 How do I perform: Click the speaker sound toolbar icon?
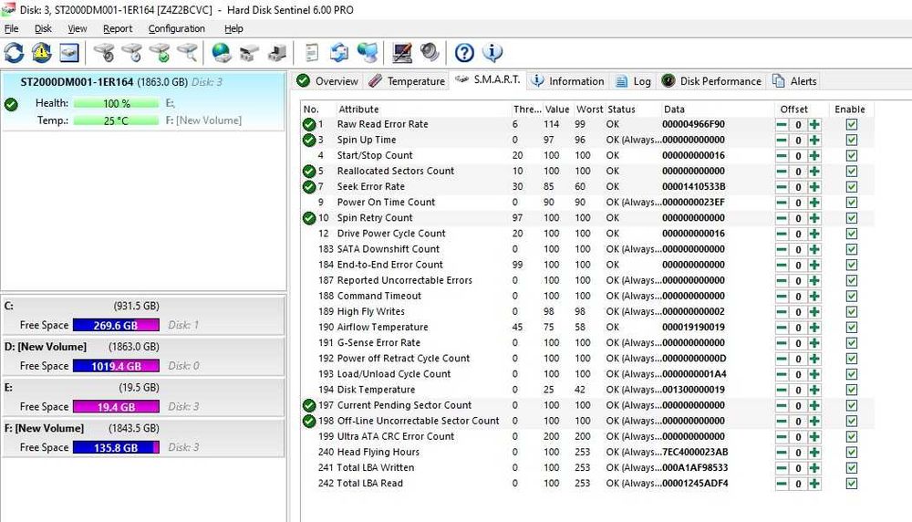430,53
